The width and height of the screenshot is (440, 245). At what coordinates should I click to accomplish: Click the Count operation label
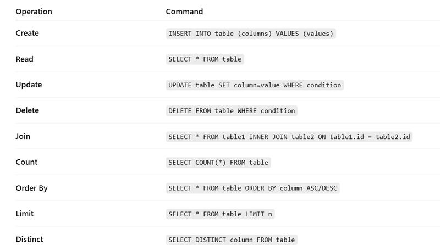click(26, 162)
